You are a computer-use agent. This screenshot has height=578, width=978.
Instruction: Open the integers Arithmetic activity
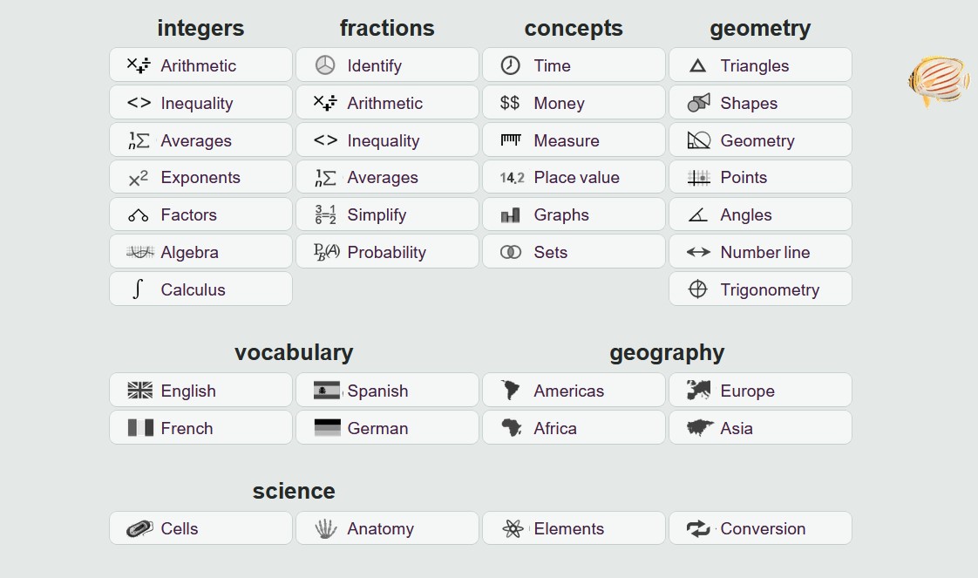200,65
